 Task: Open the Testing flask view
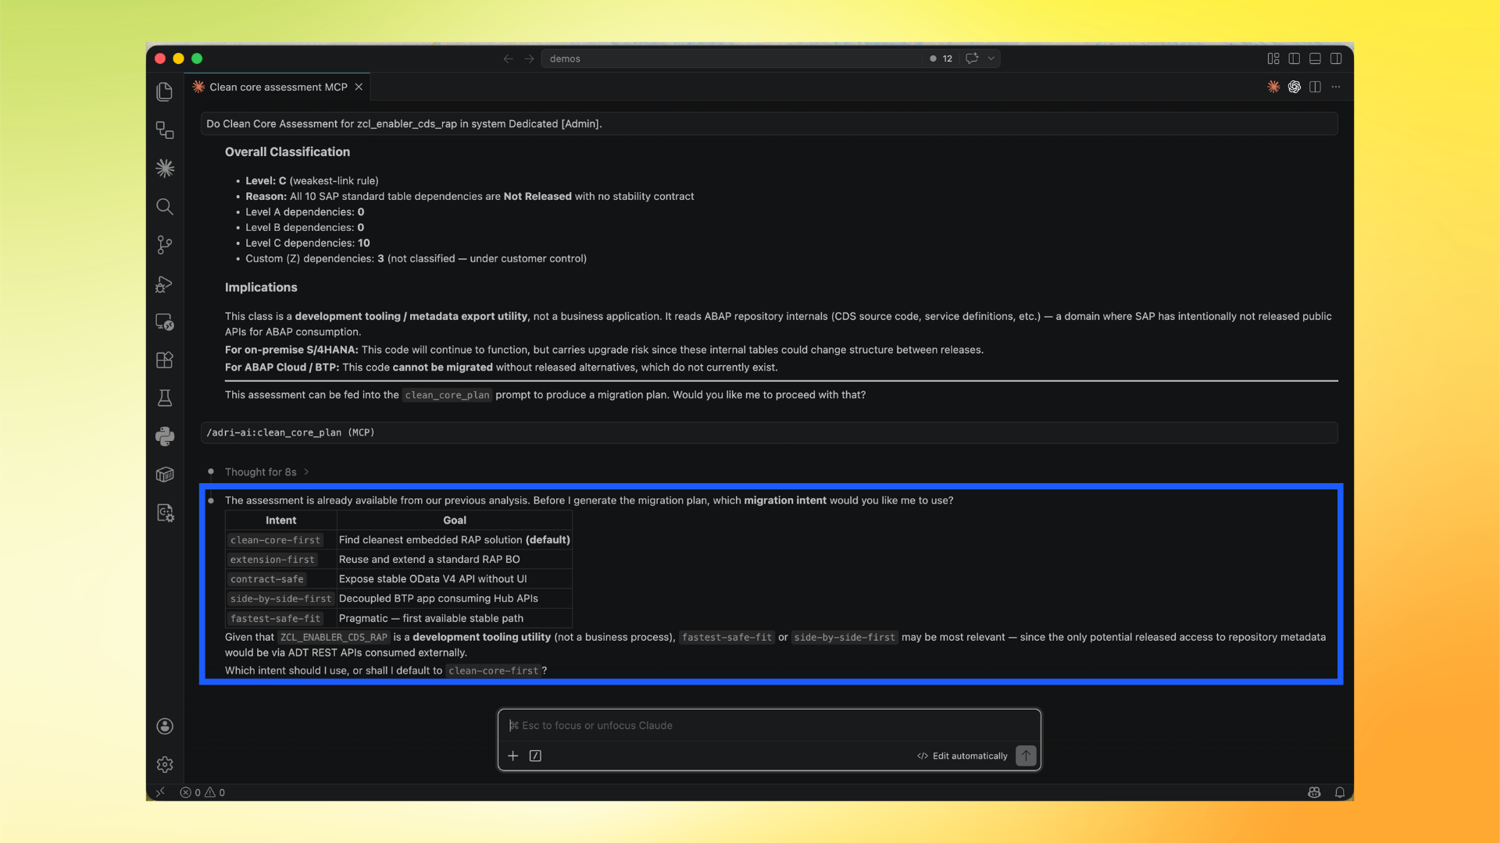pos(164,398)
